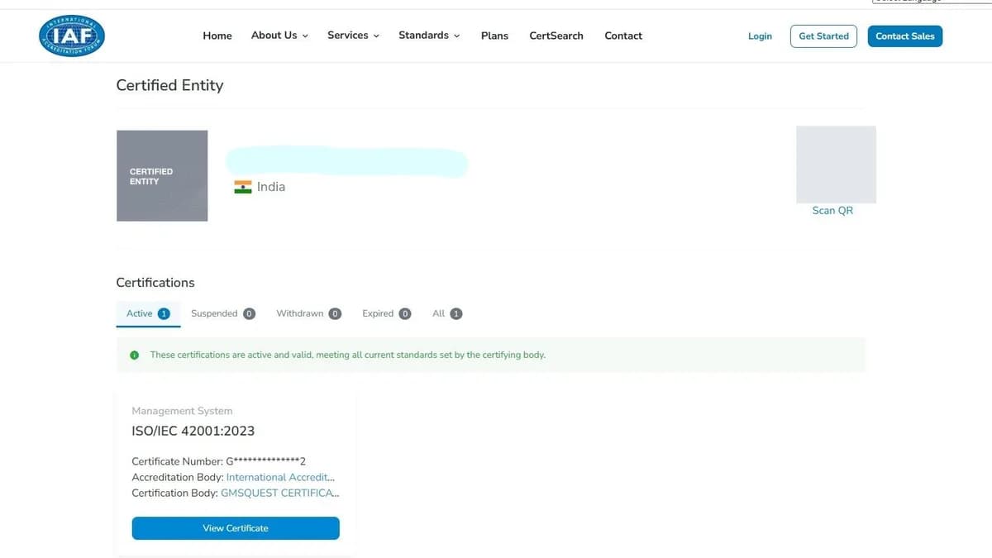992x558 pixels.
Task: Click the India flag icon
Action: pyautogui.click(x=242, y=188)
